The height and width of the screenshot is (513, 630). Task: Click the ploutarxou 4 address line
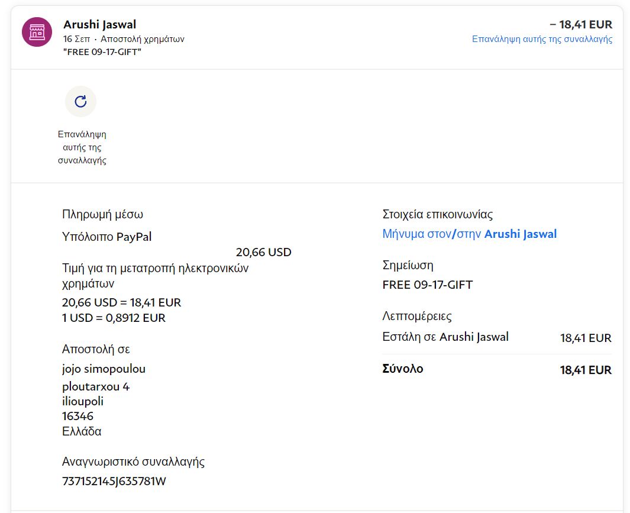[x=96, y=386]
